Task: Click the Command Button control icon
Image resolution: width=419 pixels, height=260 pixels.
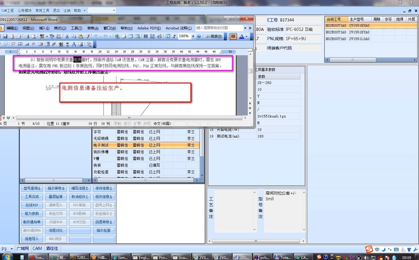Action: coord(27,44)
